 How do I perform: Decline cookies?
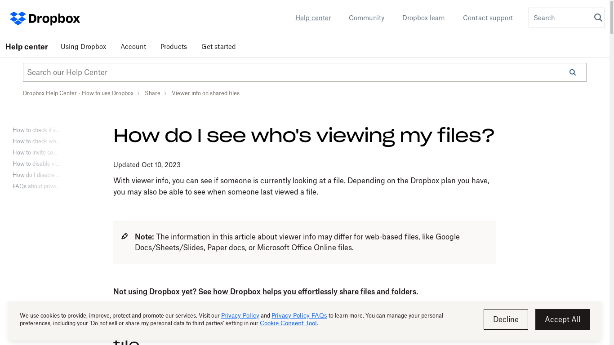506,319
